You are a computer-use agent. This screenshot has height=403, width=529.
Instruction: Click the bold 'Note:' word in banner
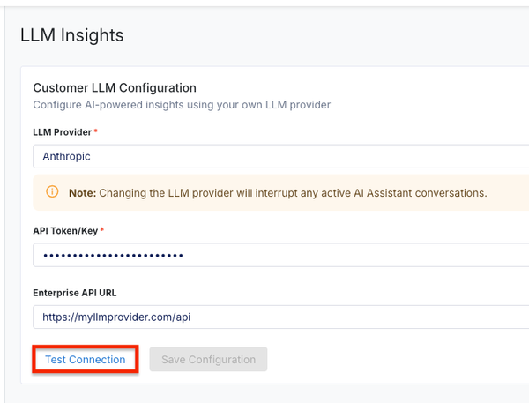(82, 192)
